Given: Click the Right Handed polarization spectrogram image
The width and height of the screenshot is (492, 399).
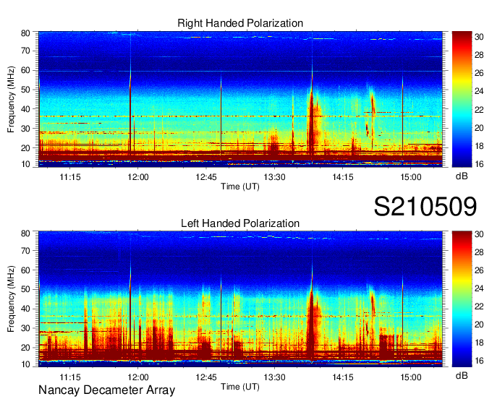Looking at the screenshot, I should 240,99.
